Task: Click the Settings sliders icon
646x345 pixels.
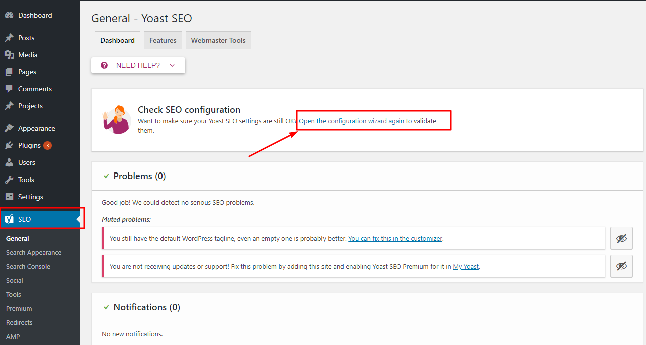Action: pyautogui.click(x=9, y=197)
